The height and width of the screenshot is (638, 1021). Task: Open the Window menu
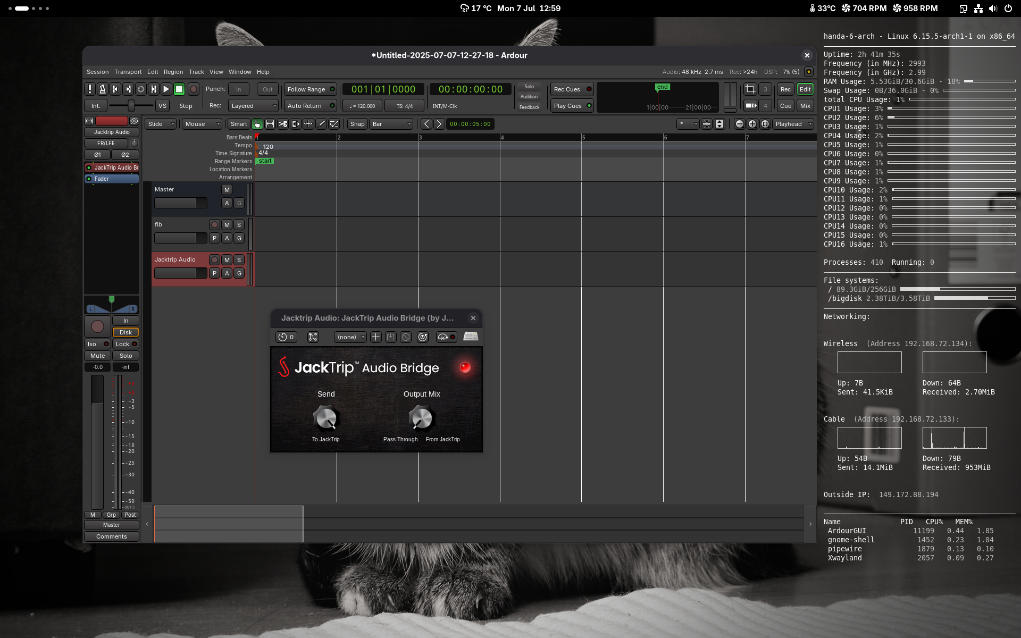pyautogui.click(x=240, y=72)
